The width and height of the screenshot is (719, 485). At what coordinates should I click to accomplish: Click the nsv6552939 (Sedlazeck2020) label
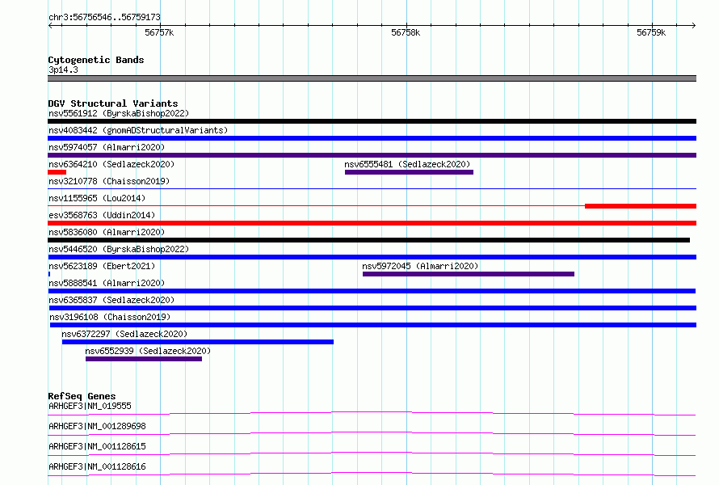tap(148, 351)
